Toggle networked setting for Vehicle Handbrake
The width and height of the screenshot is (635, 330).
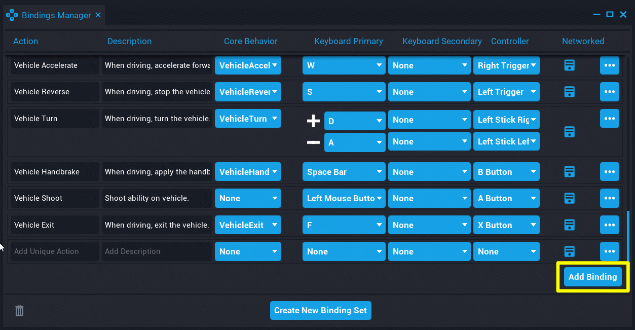pos(569,172)
